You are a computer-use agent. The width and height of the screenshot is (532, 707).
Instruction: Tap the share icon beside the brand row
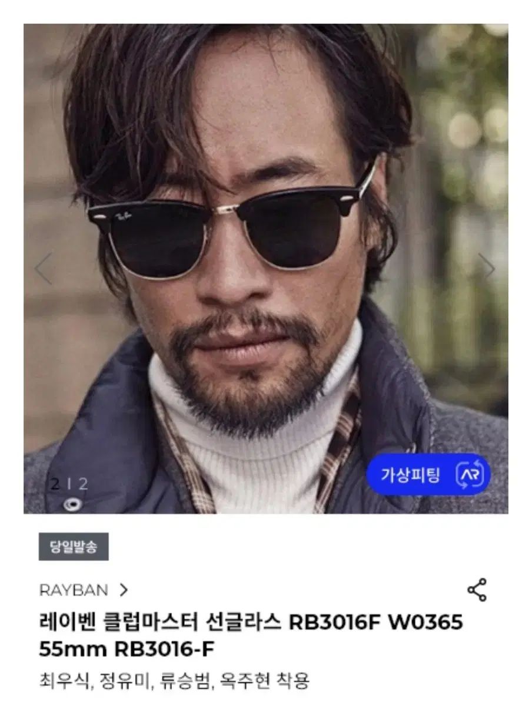[477, 590]
